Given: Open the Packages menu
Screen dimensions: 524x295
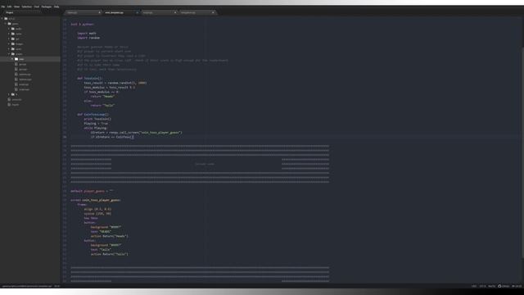Looking at the screenshot, I should click(47, 7).
